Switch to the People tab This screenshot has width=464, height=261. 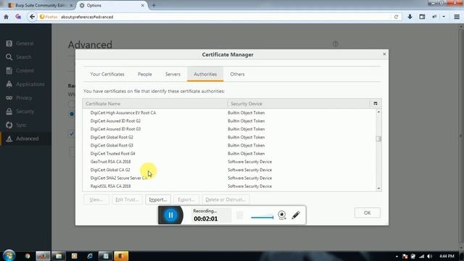145,74
